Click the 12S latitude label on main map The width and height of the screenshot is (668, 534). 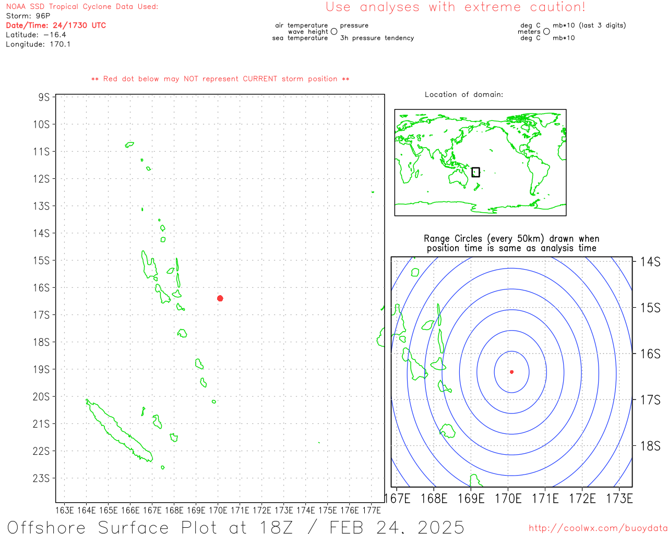[41, 179]
